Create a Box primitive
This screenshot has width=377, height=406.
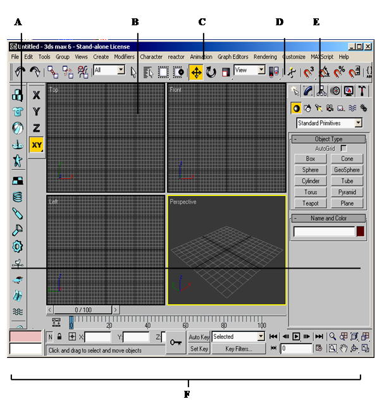pos(311,159)
